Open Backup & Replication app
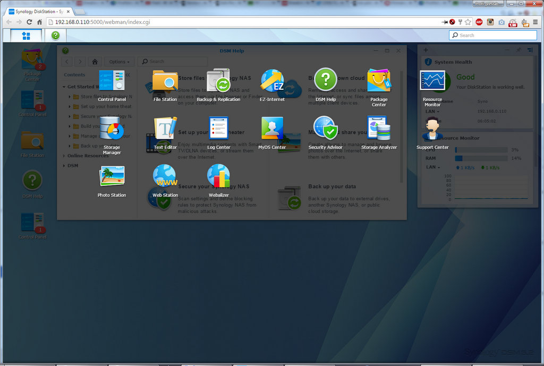The height and width of the screenshot is (366, 544). [x=218, y=86]
